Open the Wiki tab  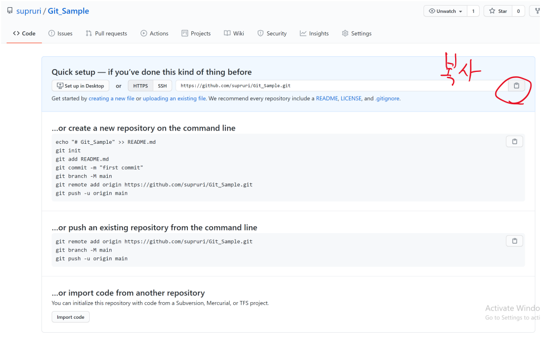tap(234, 33)
